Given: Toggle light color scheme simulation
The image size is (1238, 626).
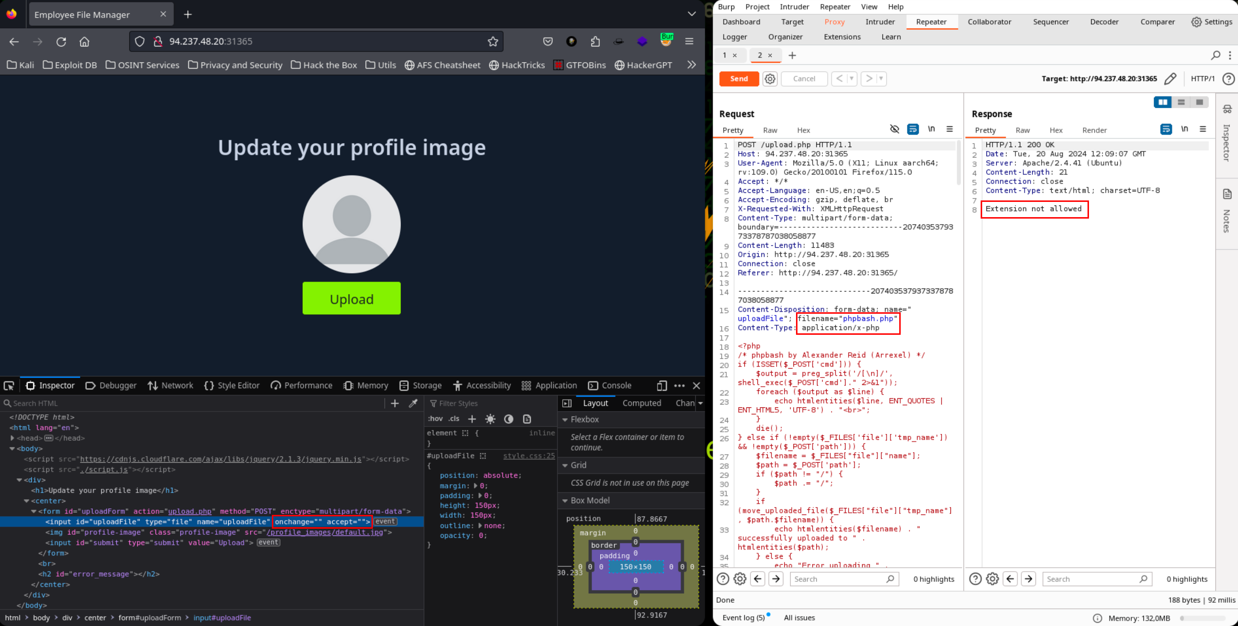Looking at the screenshot, I should [490, 419].
